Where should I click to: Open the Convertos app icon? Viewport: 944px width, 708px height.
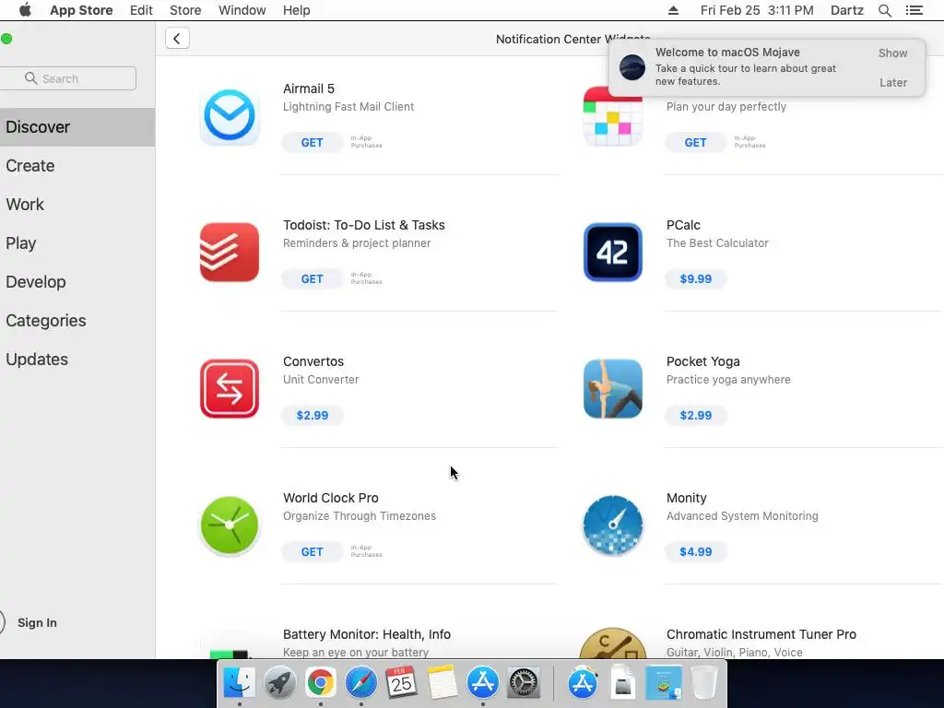230,389
